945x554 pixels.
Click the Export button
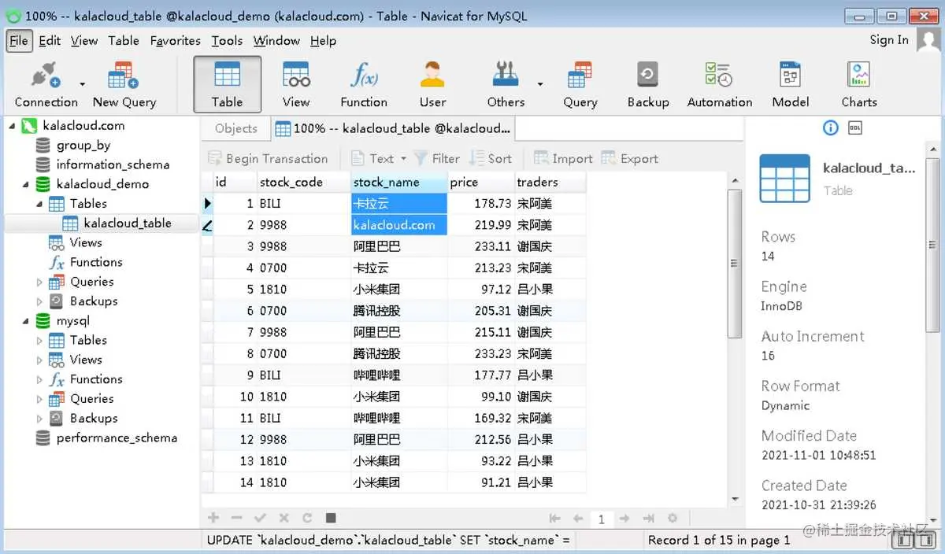pos(630,158)
